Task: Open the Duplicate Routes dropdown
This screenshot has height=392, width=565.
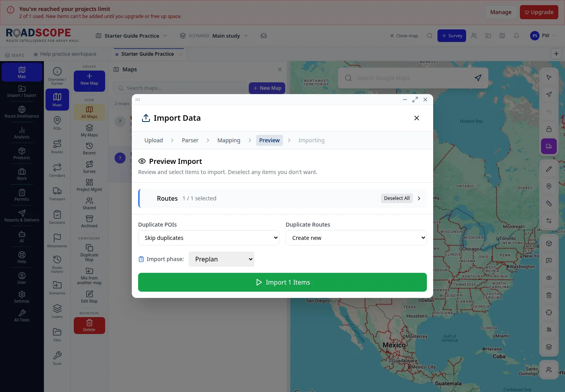Action: (x=356, y=238)
